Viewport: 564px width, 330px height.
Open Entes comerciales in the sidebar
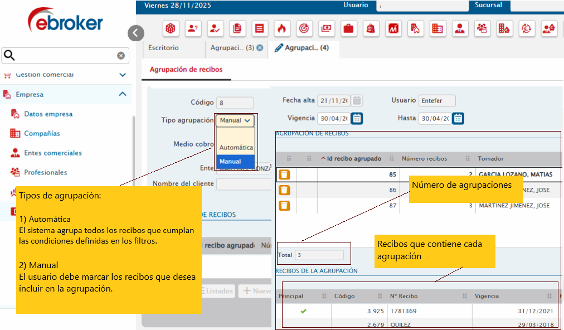[52, 153]
